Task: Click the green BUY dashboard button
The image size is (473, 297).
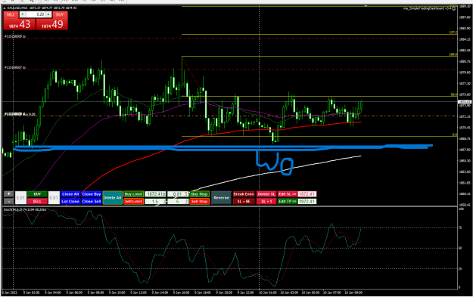Action: [37, 194]
